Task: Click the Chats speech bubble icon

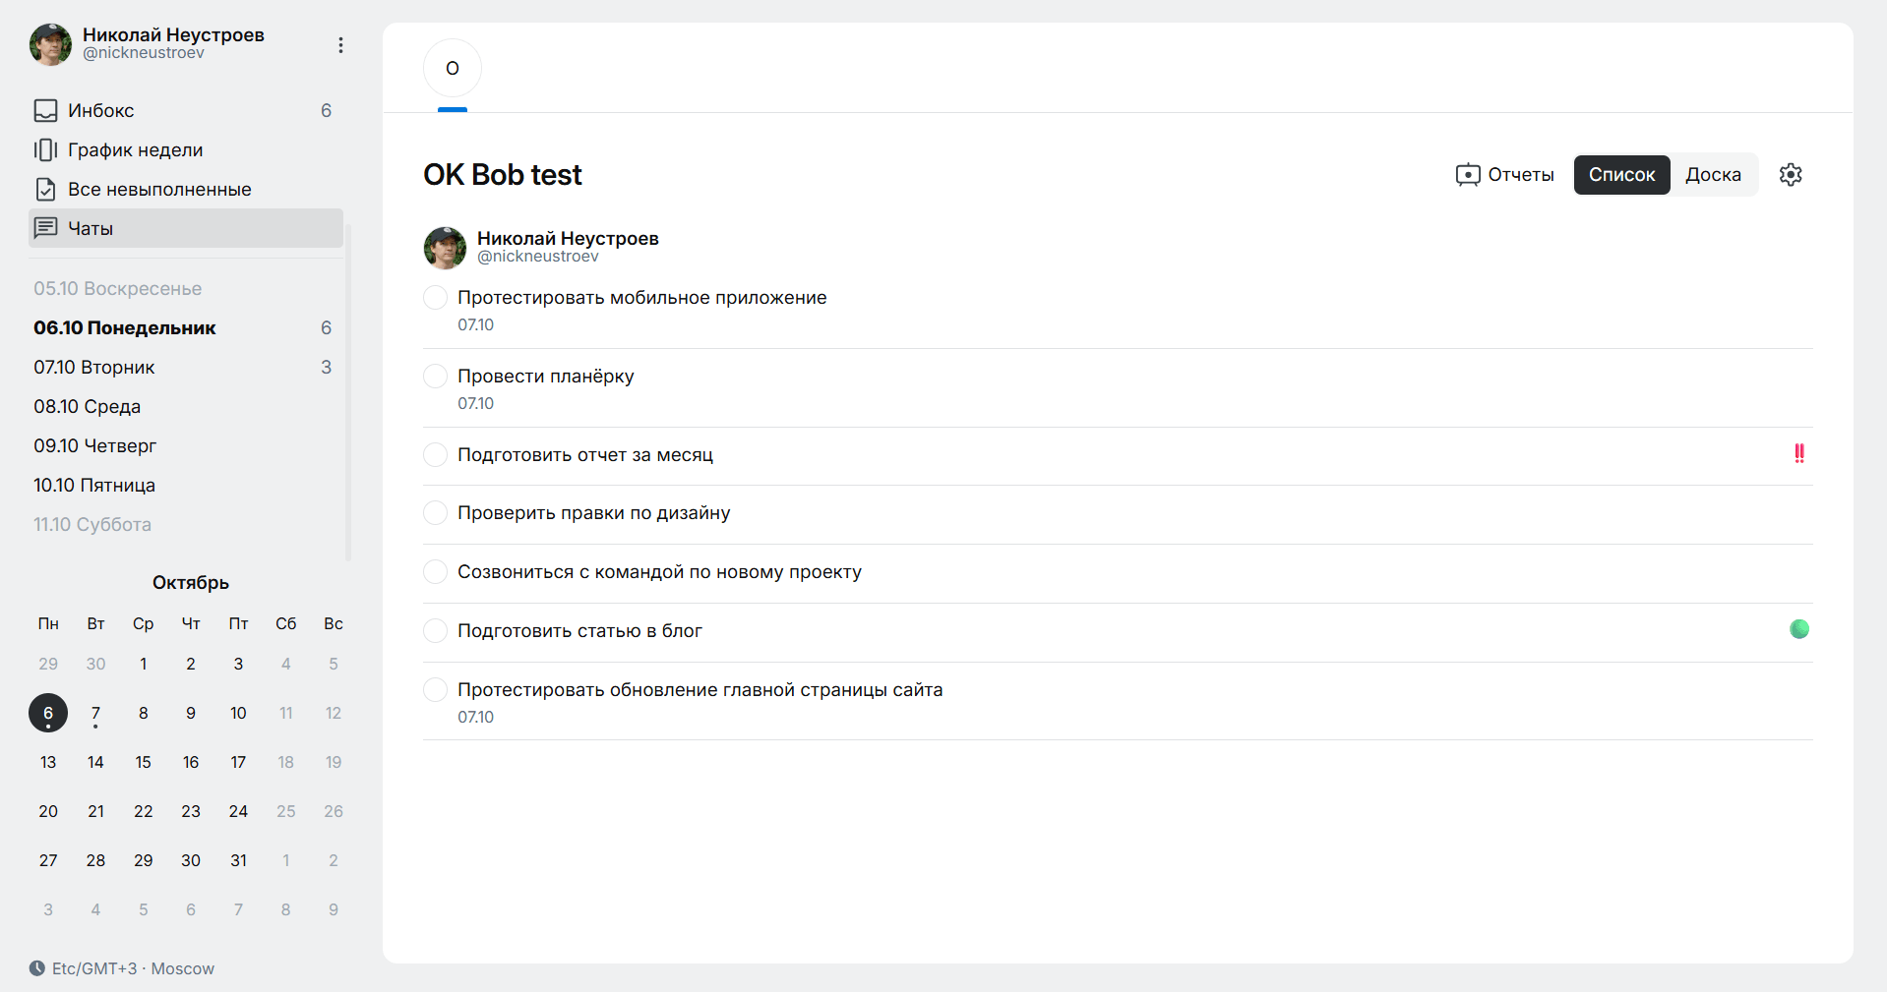Action: (45, 229)
